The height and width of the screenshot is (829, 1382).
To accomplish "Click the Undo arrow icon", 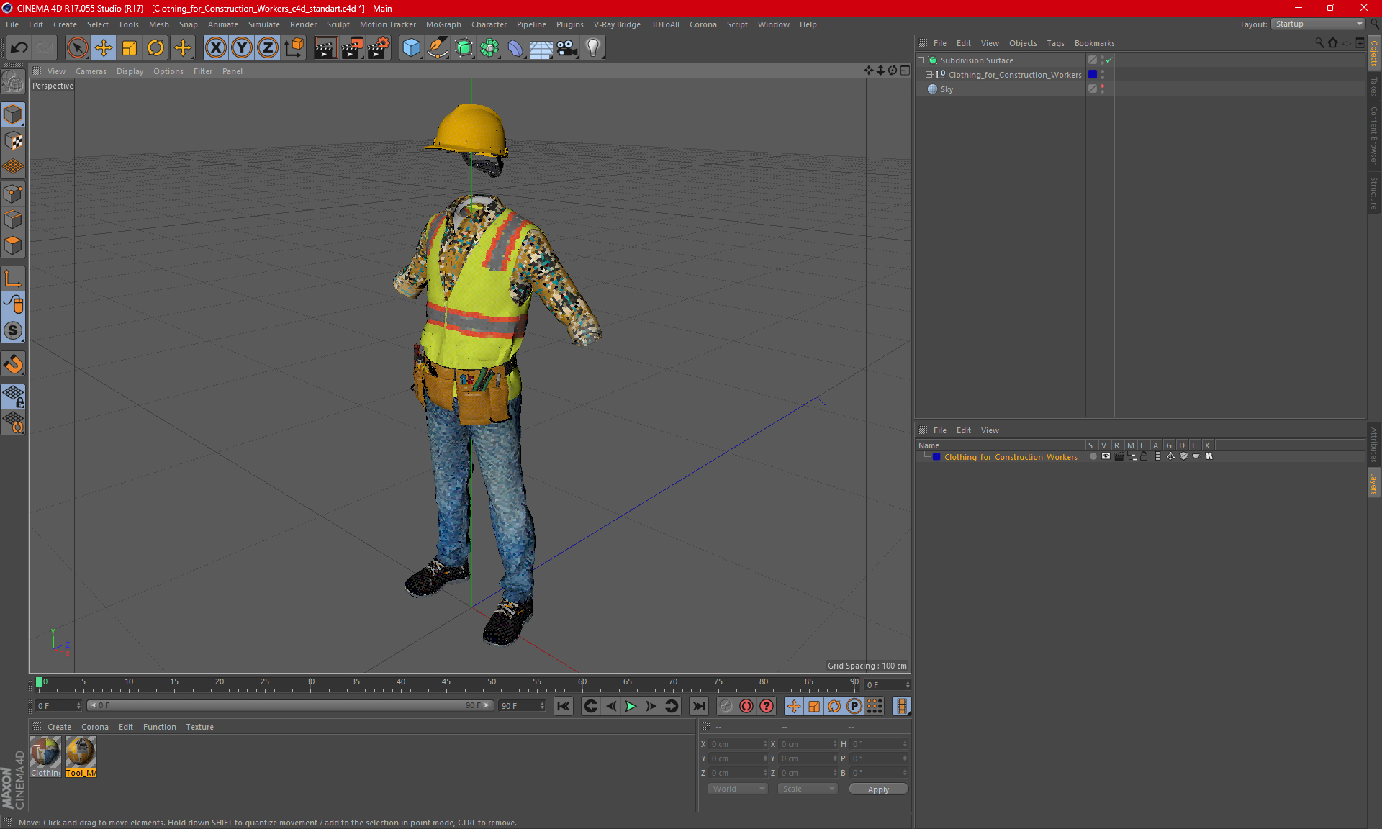I will (x=19, y=48).
